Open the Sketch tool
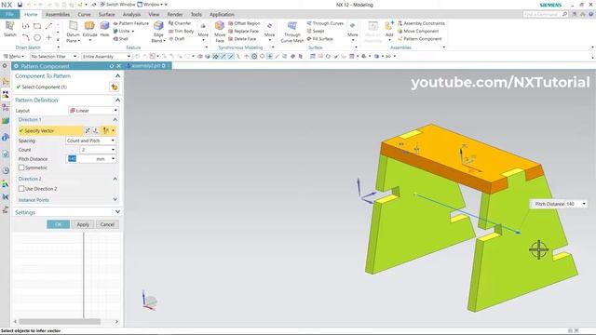This screenshot has height=335, width=596. (10, 29)
